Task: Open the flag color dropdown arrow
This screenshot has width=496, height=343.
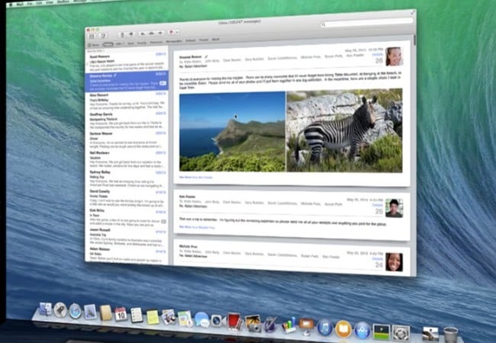Action: [x=177, y=32]
